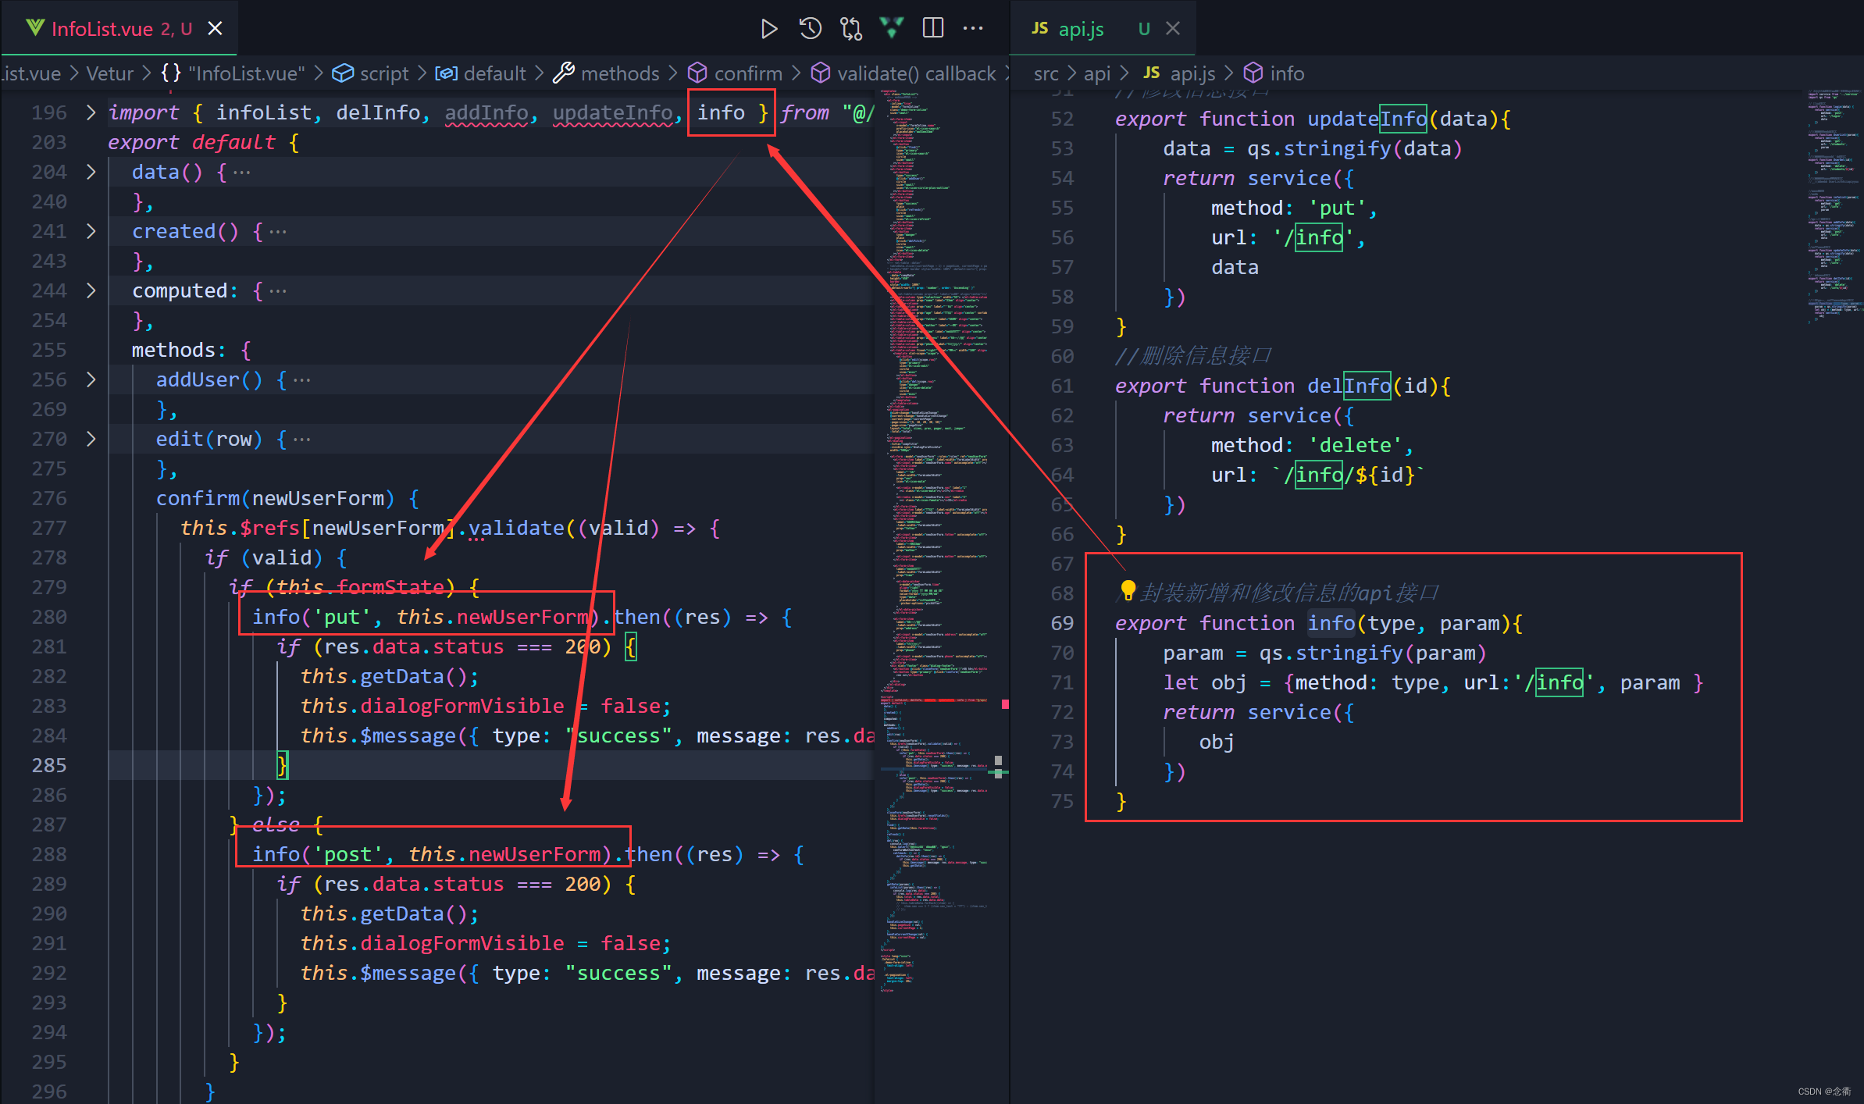Open the More Actions ellipsis menu
This screenshot has width=1864, height=1104.
[973, 29]
